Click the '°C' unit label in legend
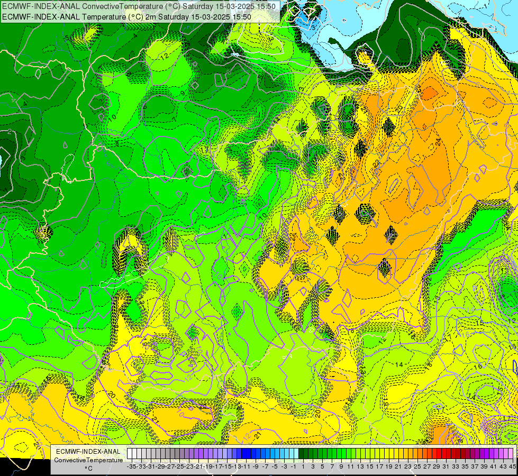This screenshot has height=476, width=518. coord(88,469)
